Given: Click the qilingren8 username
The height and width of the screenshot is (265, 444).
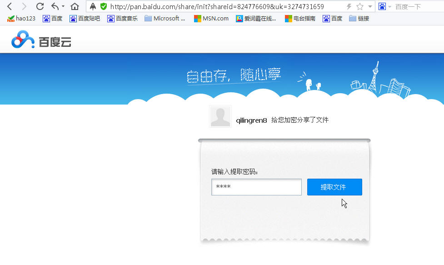Looking at the screenshot, I should coord(251,120).
